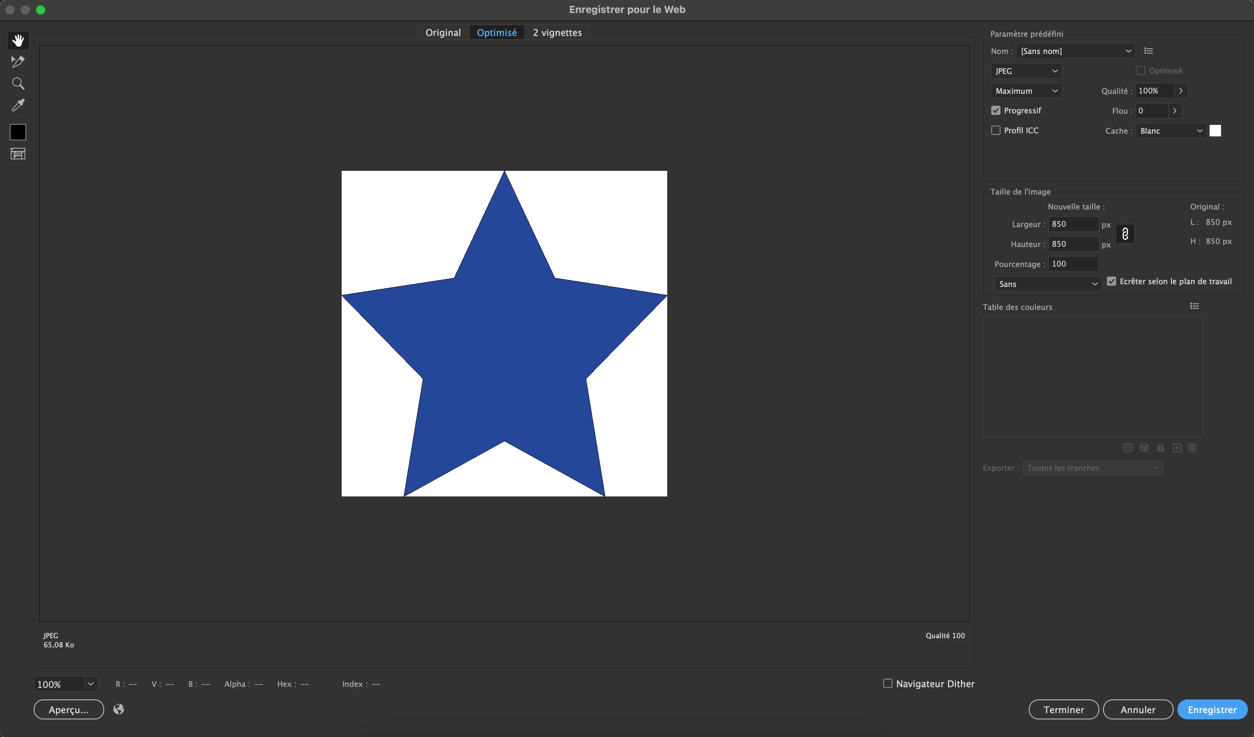Expand the Maximum quality preset dropdown
Viewport: 1254px width, 737px height.
coord(1026,91)
